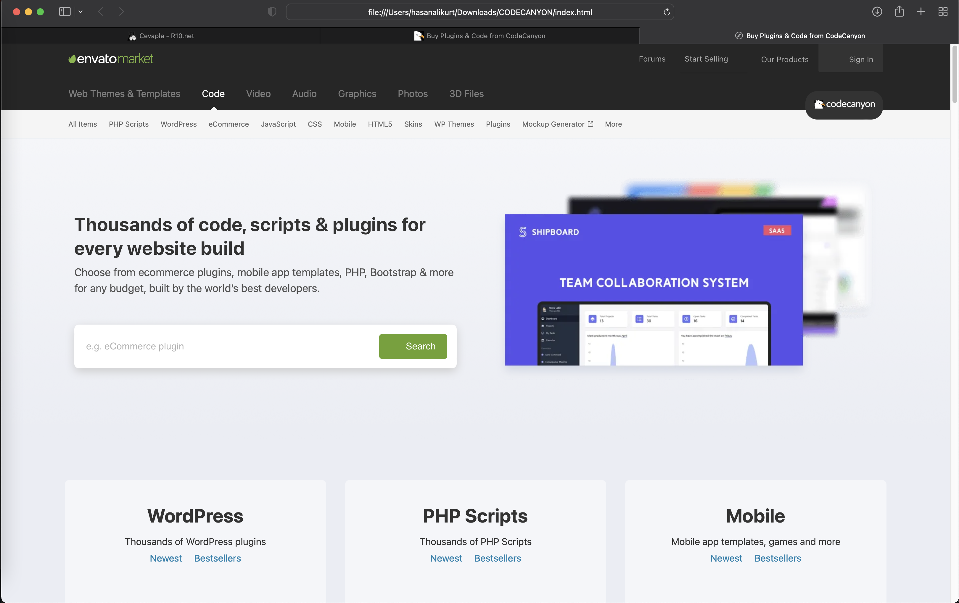This screenshot has width=959, height=603.
Task: Open the sidebar options dropdown chevron
Action: pyautogui.click(x=81, y=12)
